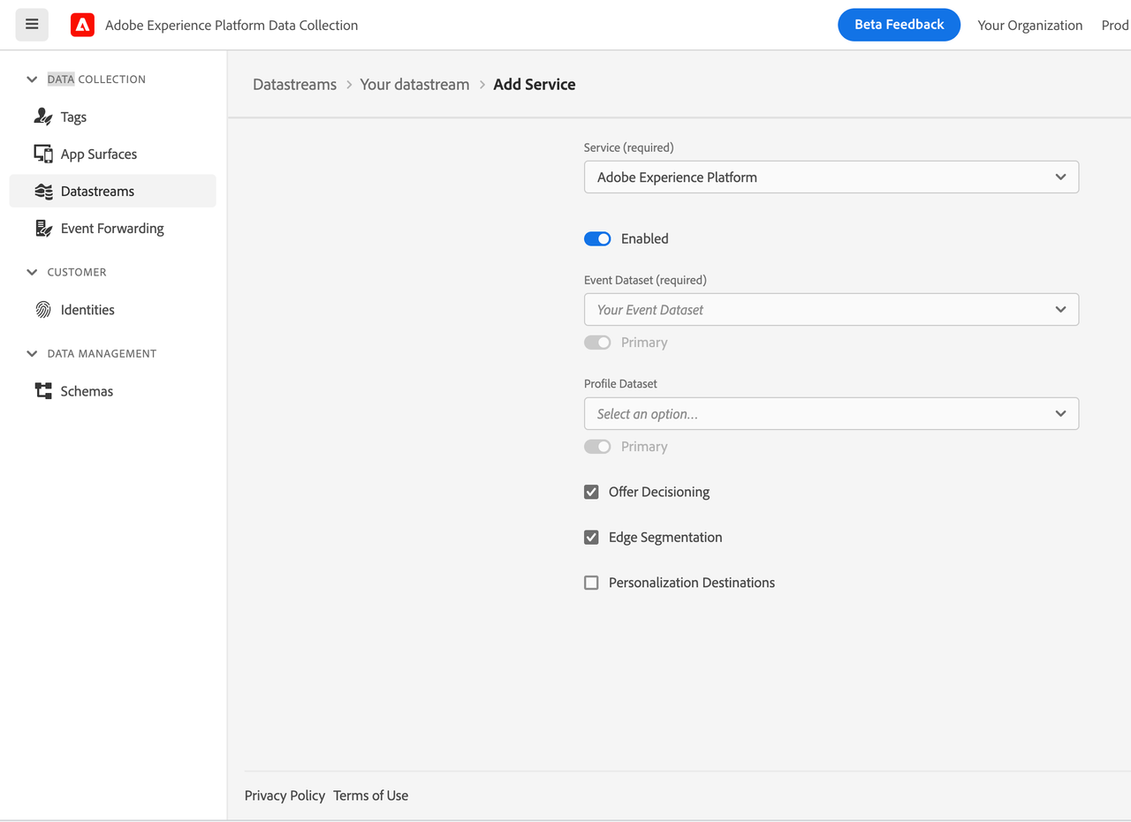Open the Event Dataset dropdown
Screen dimensions: 1131x822
(831, 309)
